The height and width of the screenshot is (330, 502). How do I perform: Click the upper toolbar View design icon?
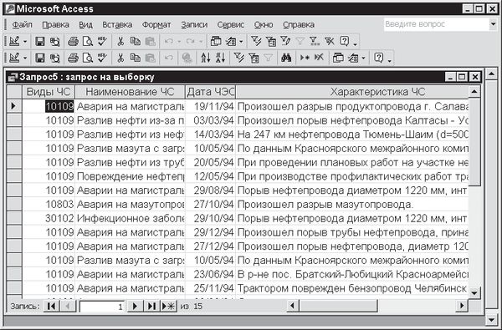coord(14,41)
